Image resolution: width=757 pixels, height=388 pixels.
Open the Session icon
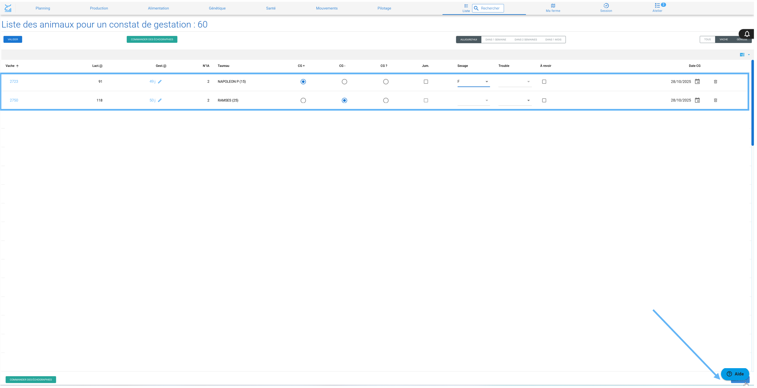pyautogui.click(x=606, y=6)
